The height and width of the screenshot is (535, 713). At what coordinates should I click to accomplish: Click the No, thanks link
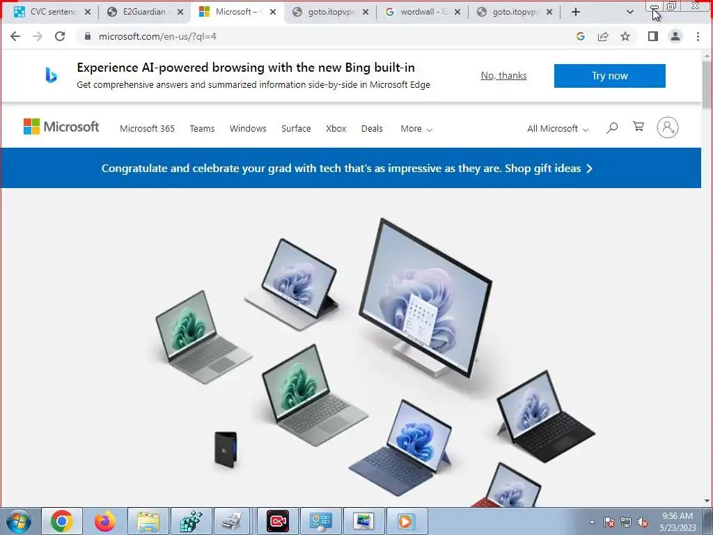(x=504, y=75)
